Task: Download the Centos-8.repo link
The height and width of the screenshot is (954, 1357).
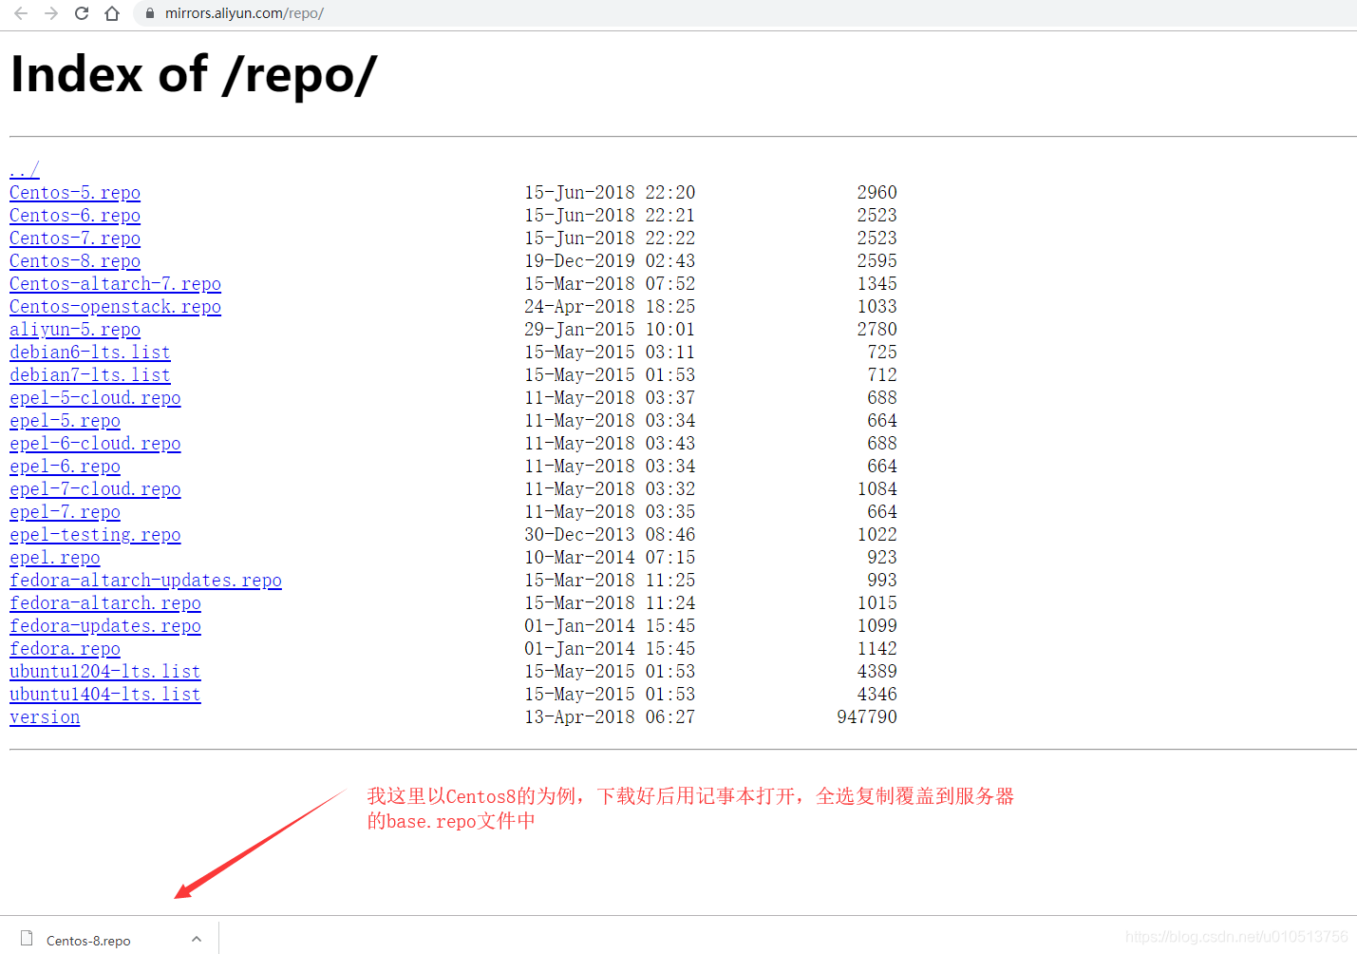Action: point(75,261)
